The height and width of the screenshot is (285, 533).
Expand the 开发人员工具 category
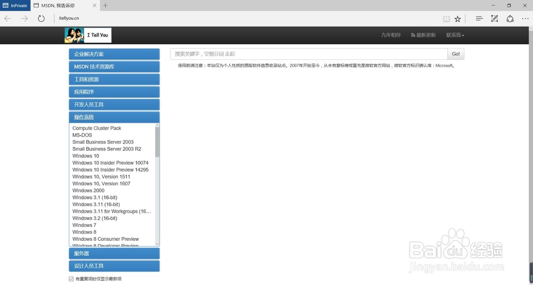(x=114, y=105)
